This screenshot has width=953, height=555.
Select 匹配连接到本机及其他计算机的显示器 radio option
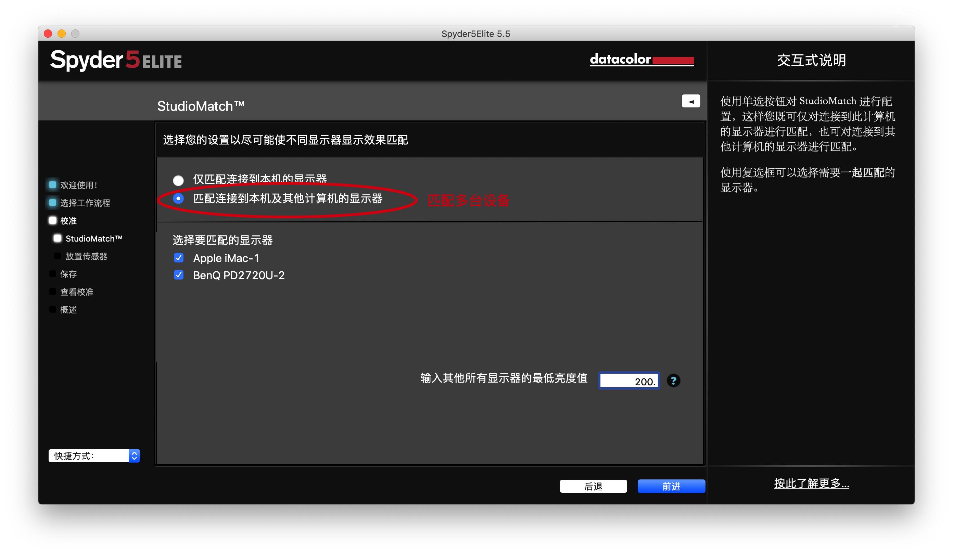pyautogui.click(x=178, y=198)
